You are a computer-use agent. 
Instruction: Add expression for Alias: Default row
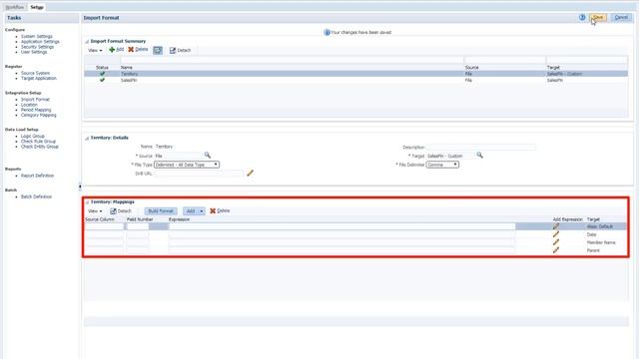coord(556,226)
